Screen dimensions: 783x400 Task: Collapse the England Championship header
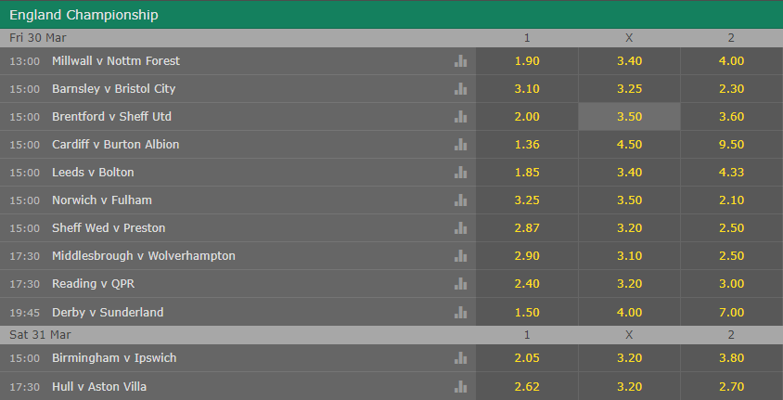[391, 15]
